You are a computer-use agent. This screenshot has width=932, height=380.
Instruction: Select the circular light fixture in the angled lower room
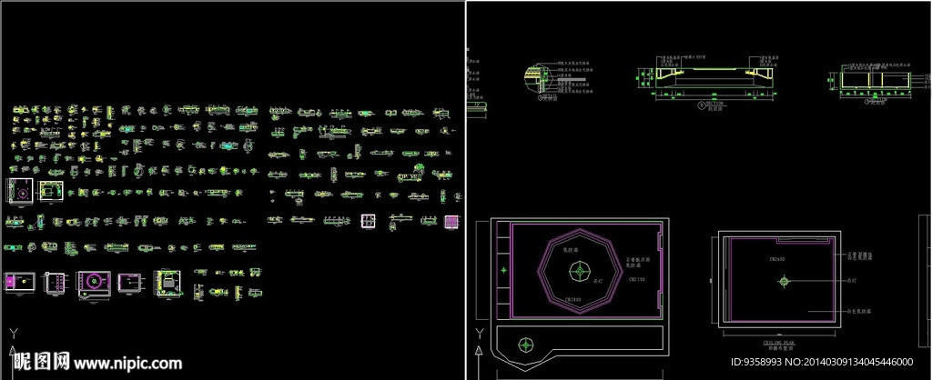point(524,345)
